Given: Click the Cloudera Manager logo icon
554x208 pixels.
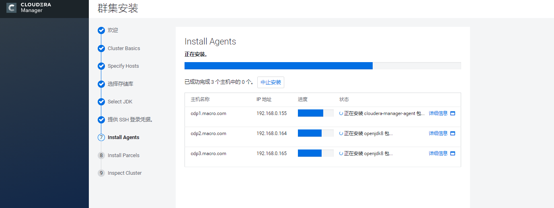Looking at the screenshot, I should pyautogui.click(x=12, y=8).
